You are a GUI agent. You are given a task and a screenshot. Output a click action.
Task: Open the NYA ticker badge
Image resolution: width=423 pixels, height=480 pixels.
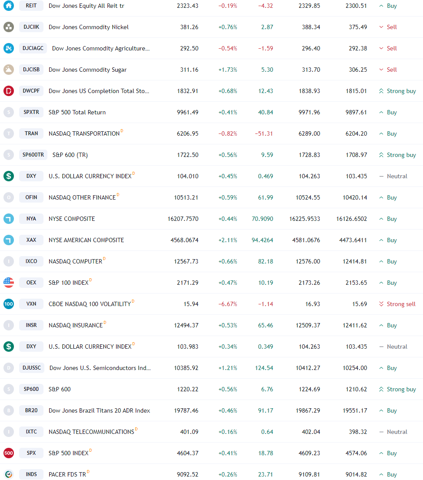pos(31,219)
